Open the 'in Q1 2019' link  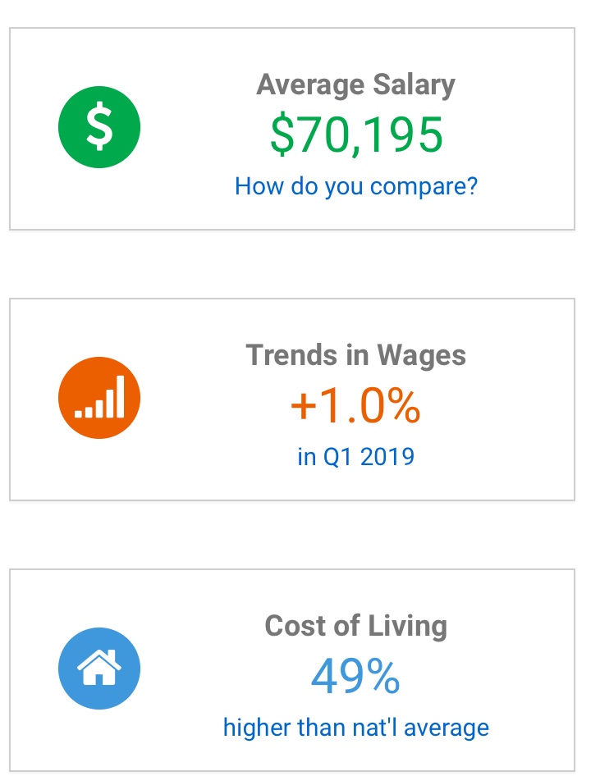coord(356,457)
